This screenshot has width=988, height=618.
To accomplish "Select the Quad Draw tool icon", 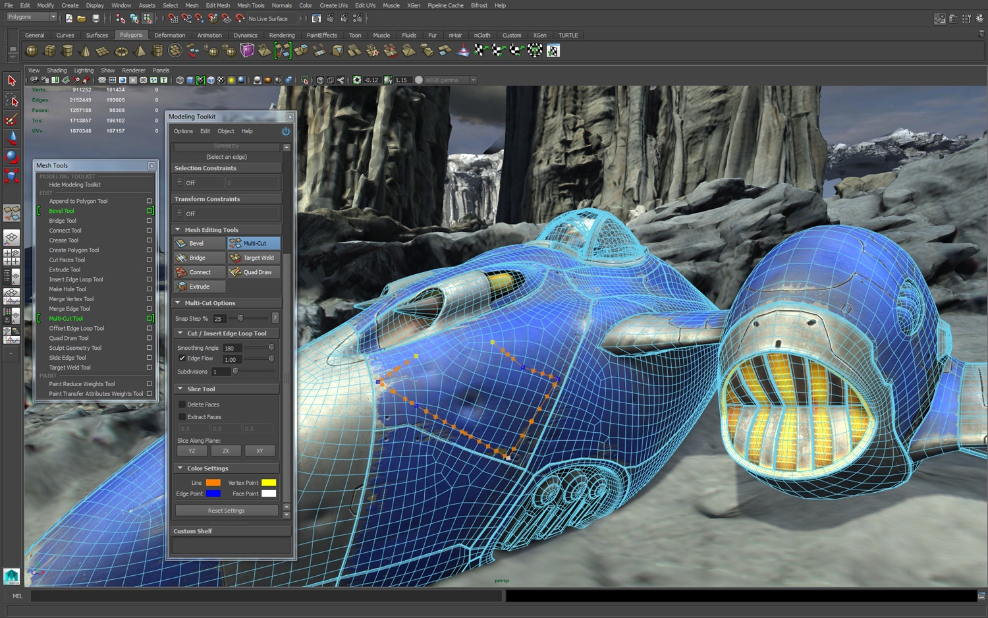I will [235, 272].
